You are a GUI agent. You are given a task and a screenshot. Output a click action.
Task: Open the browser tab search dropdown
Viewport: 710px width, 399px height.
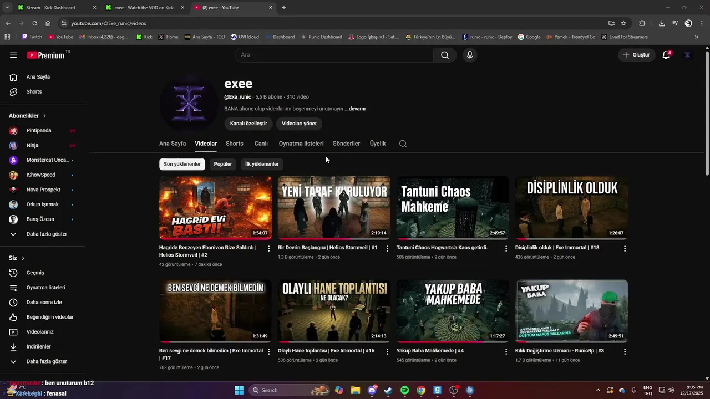click(7, 8)
